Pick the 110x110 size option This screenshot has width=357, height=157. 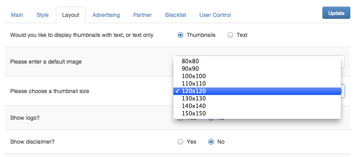point(194,84)
